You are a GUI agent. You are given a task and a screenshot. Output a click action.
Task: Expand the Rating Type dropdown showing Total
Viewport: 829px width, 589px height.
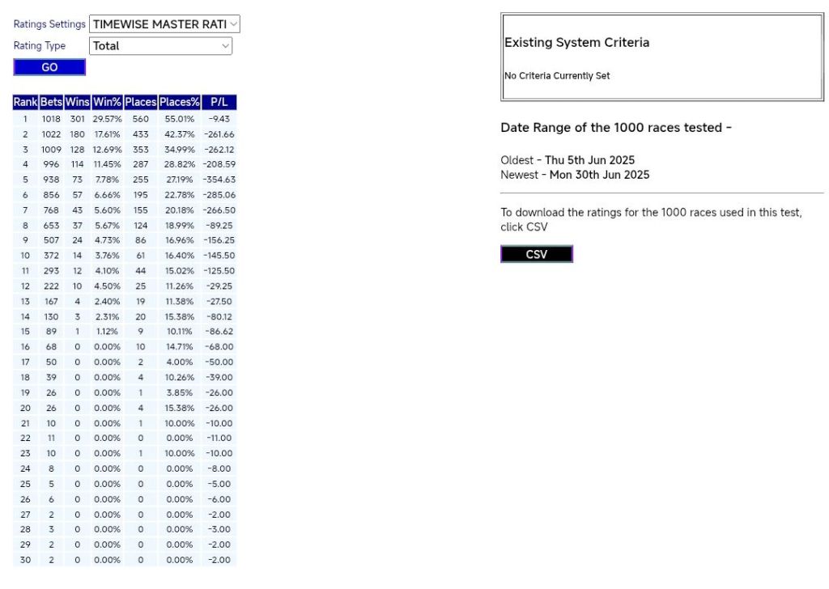[x=161, y=46]
